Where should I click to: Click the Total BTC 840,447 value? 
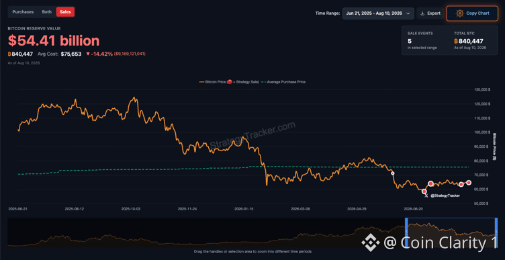pyautogui.click(x=469, y=41)
